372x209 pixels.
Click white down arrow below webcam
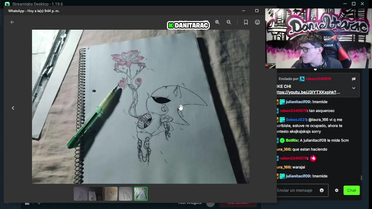point(315,70)
